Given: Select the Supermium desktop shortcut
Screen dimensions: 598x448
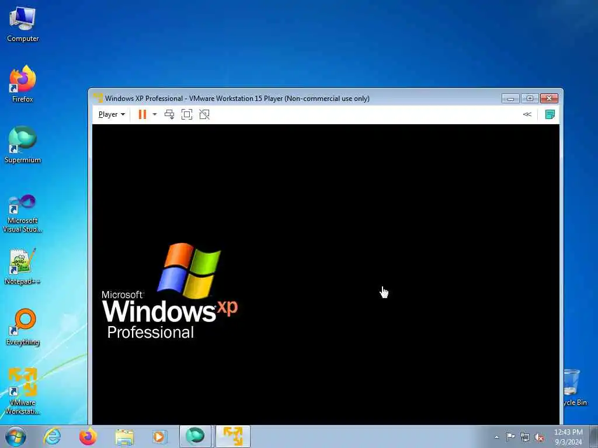Looking at the screenshot, I should tap(23, 145).
